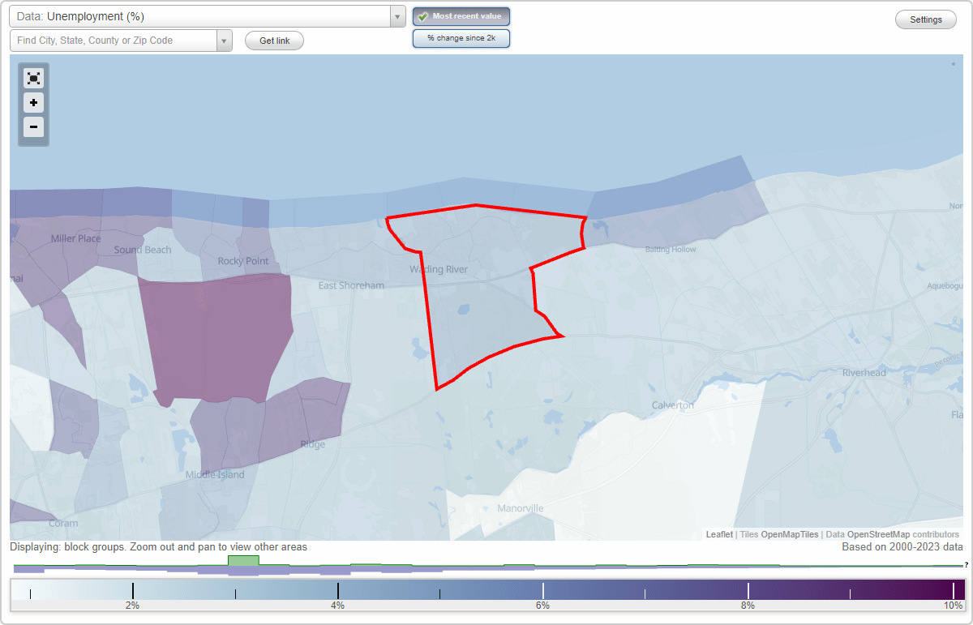Click the green checkmark on Most recent value
The height and width of the screenshot is (625, 973).
(x=425, y=16)
